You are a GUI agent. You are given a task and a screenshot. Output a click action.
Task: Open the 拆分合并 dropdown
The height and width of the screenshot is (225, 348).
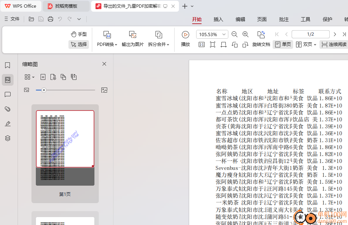[158, 39]
